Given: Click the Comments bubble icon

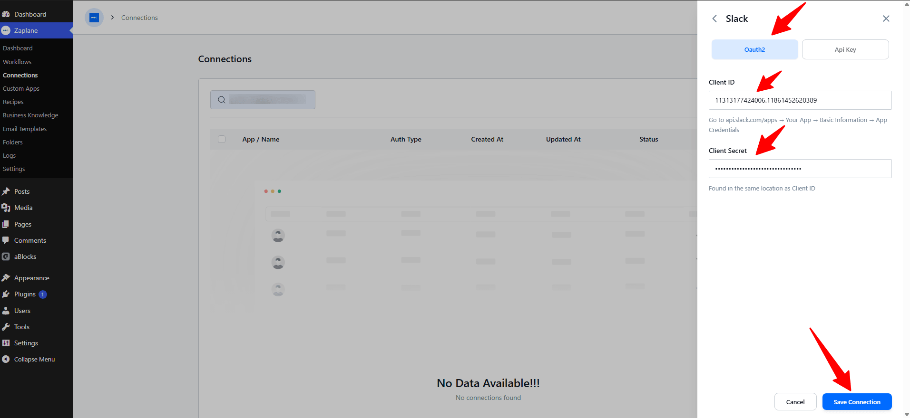Looking at the screenshot, I should [6, 240].
